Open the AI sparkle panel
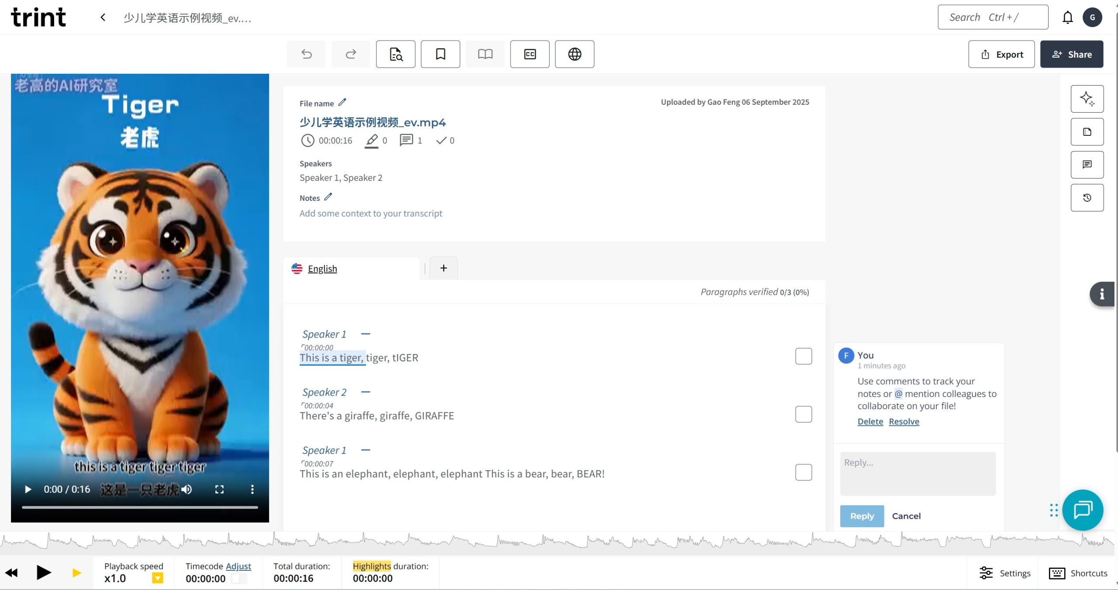The image size is (1118, 590). coord(1087,99)
